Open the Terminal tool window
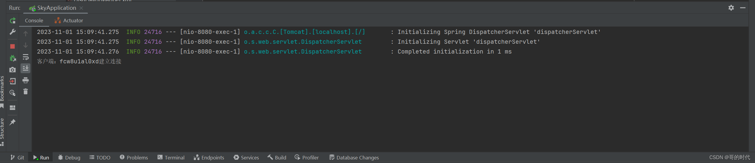 (171, 158)
